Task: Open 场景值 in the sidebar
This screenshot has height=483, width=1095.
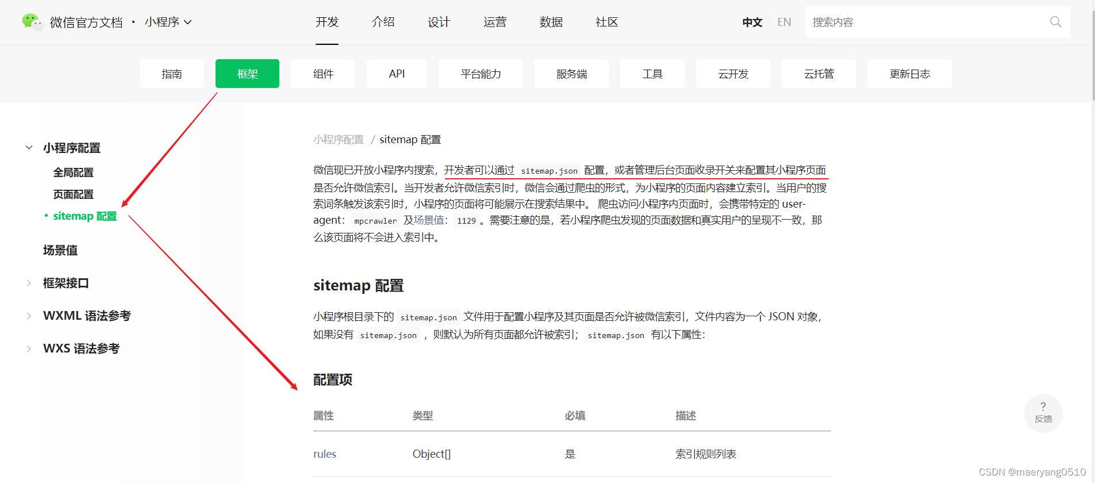Action: tap(60, 250)
